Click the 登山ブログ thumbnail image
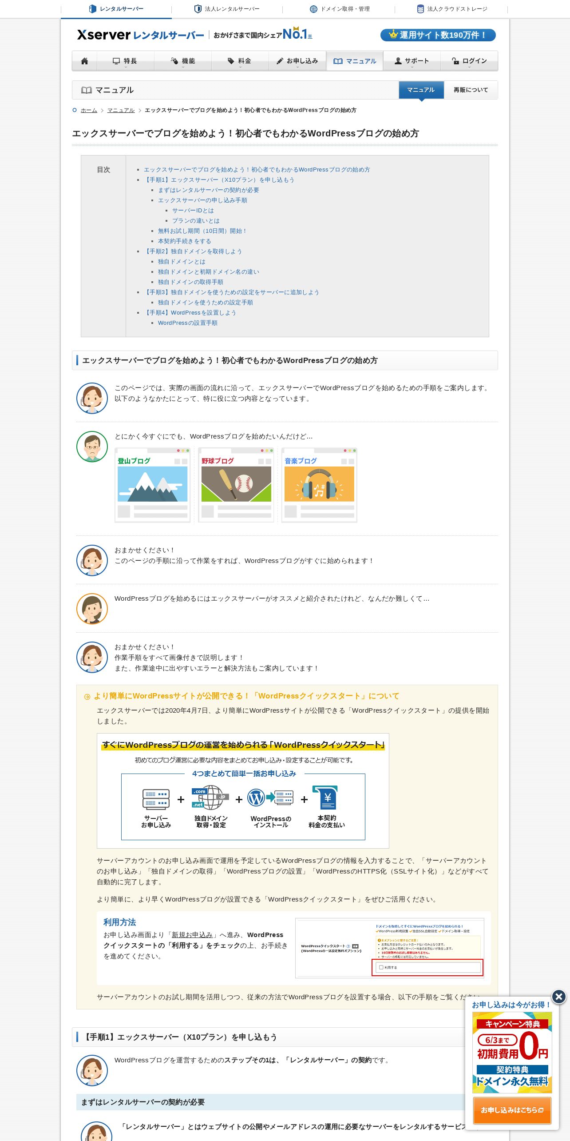The width and height of the screenshot is (570, 1141). click(x=153, y=485)
